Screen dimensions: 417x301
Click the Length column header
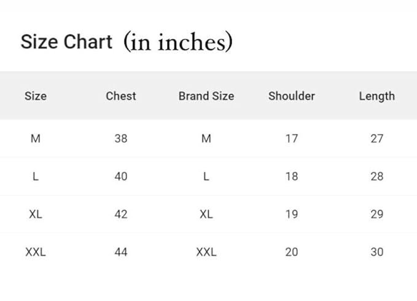pos(377,96)
